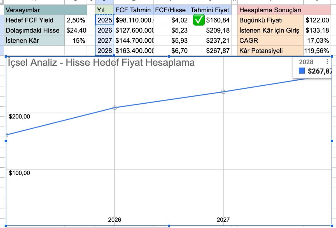Select the FCF/Hisse header cell
Viewport: 336px width, 228px height.
coord(171,10)
